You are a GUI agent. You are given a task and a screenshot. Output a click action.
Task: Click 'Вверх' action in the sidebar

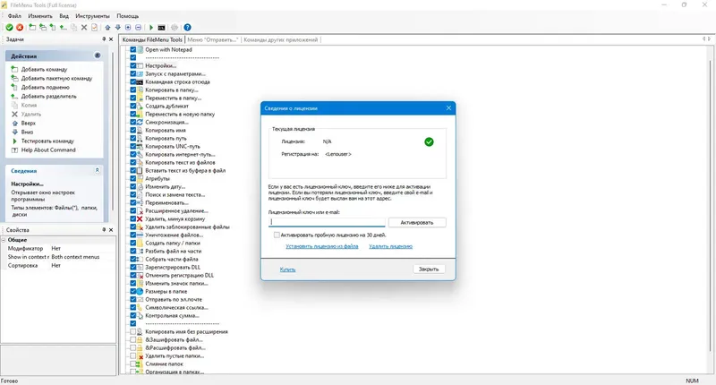click(29, 124)
